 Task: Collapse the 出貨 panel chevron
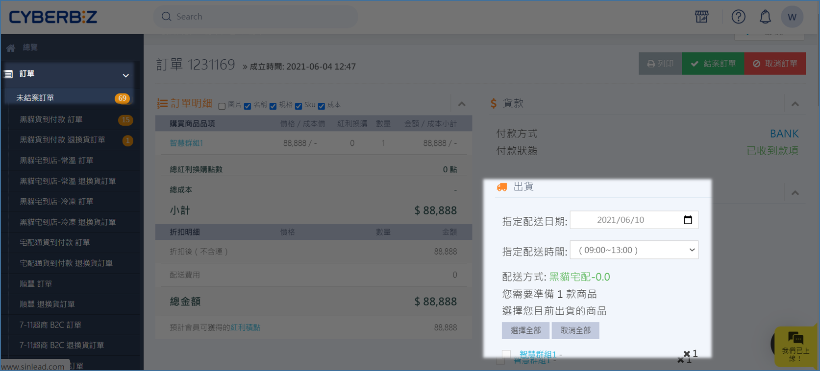[795, 193]
